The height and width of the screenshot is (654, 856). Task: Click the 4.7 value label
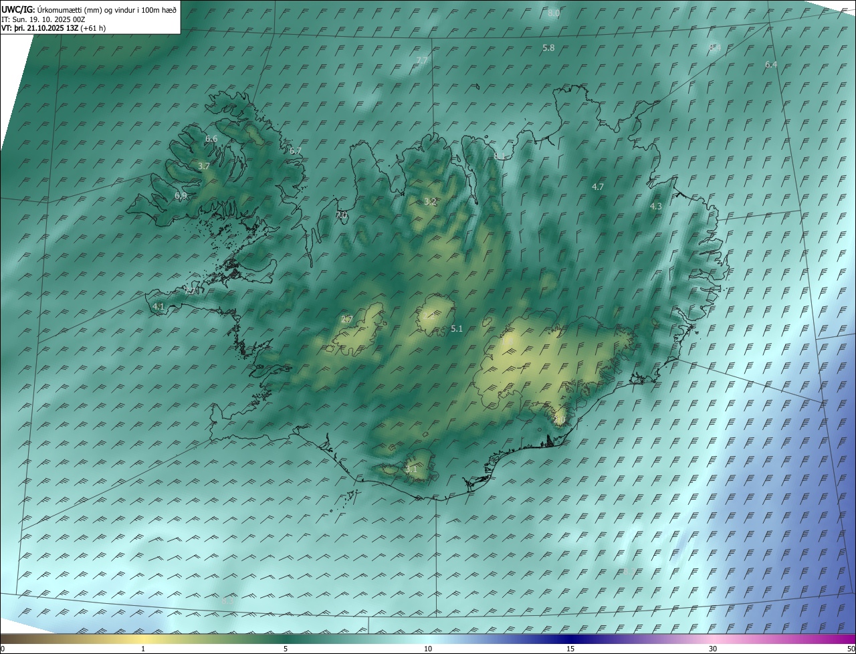(598, 187)
